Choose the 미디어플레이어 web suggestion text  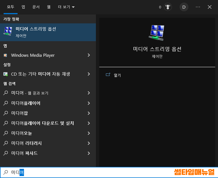click(26, 103)
